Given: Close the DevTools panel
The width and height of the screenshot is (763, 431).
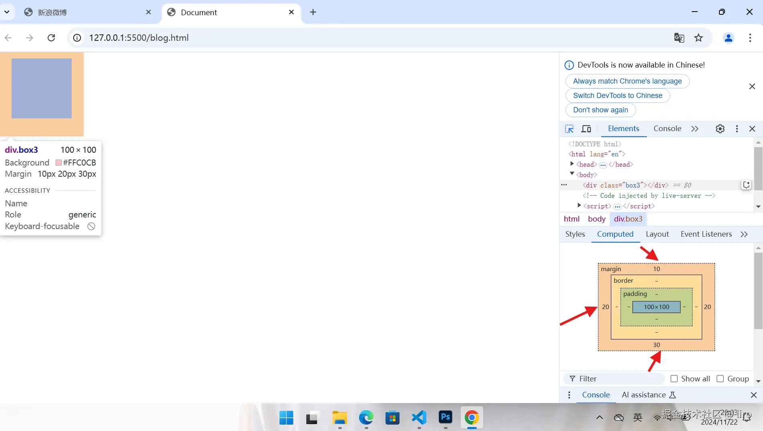Looking at the screenshot, I should [x=752, y=129].
